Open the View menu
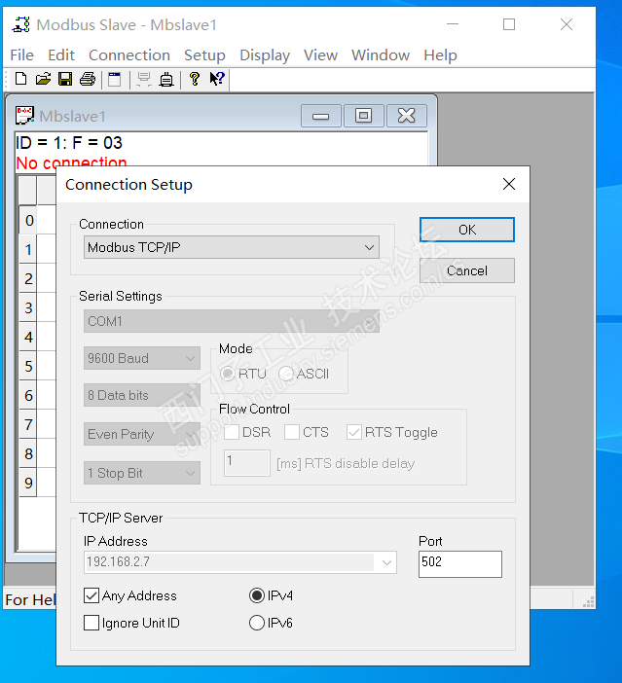622x683 pixels. tap(320, 54)
